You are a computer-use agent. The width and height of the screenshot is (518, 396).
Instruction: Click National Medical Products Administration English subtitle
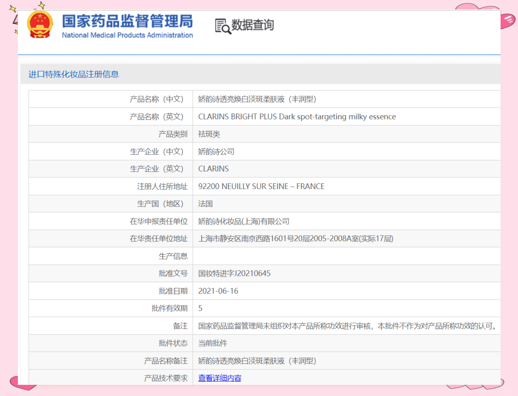[127, 35]
